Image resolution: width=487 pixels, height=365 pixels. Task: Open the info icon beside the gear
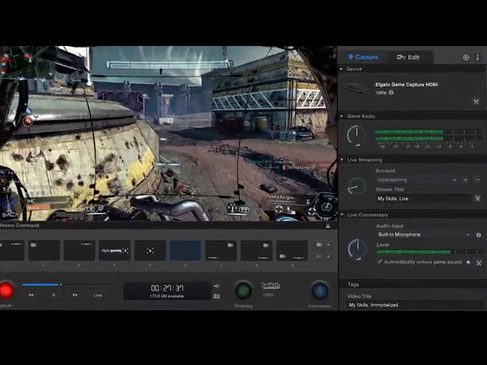pos(478,57)
